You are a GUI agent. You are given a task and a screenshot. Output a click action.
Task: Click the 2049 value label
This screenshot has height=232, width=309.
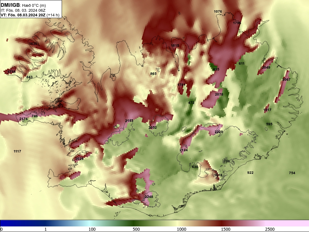(x=266, y=67)
